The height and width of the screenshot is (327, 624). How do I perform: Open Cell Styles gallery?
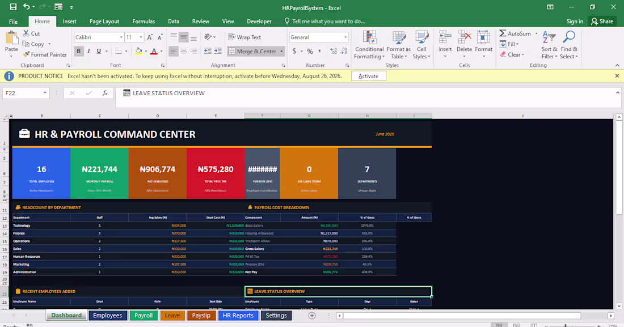point(421,45)
